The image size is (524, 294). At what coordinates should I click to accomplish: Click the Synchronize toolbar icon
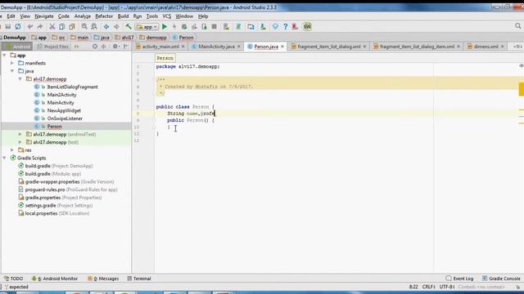[x=18, y=26]
